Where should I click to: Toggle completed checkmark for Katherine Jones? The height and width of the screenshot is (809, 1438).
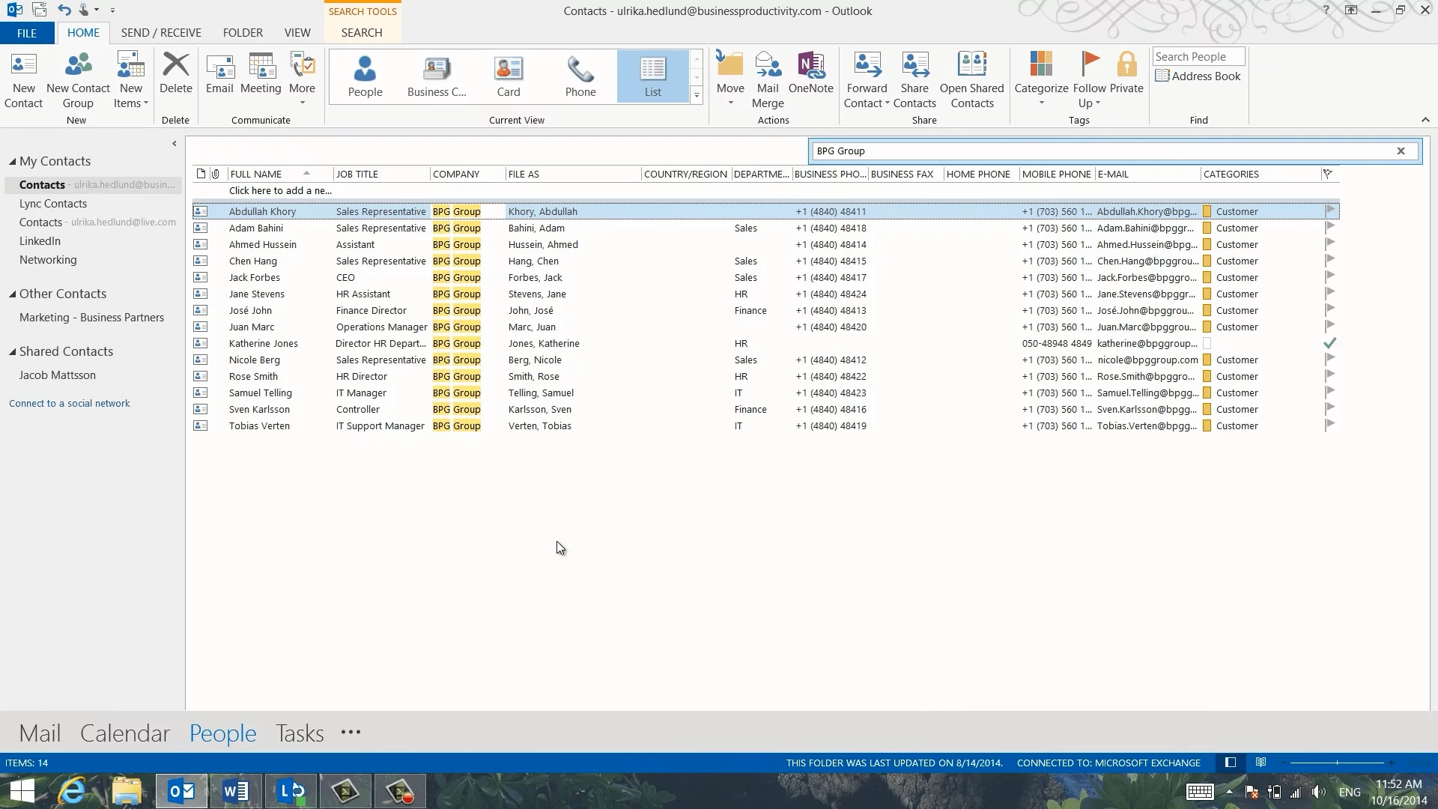tap(1330, 343)
